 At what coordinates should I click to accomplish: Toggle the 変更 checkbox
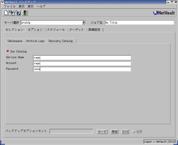coord(134,132)
